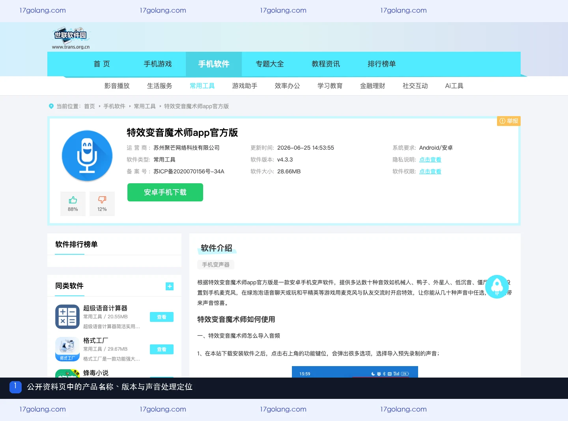The image size is (568, 421).
Task: Click 查看 button for 格式工厂
Action: click(x=162, y=350)
